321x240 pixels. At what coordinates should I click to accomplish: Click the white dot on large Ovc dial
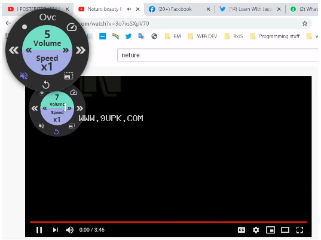pos(25,27)
